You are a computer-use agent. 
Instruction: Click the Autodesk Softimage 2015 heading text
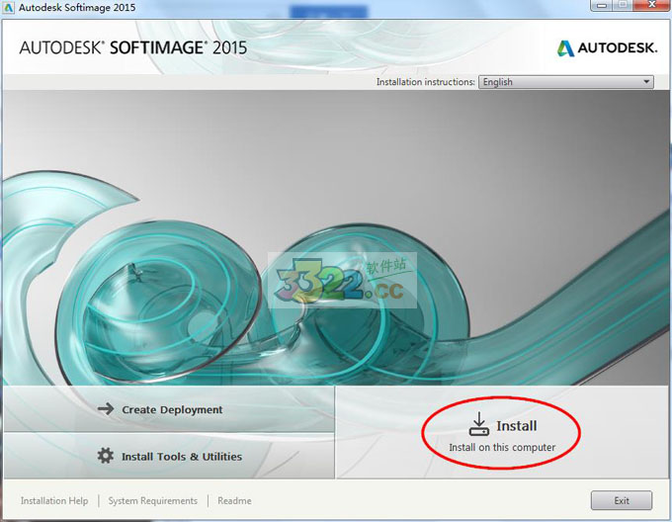pyautogui.click(x=133, y=47)
